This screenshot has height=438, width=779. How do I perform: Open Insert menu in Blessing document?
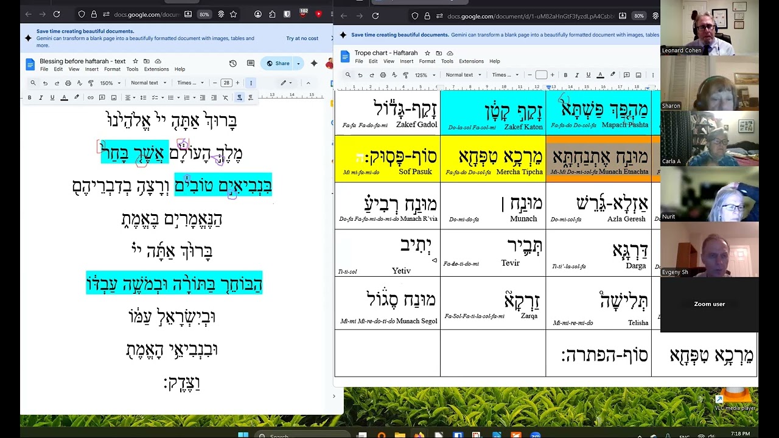tap(92, 69)
